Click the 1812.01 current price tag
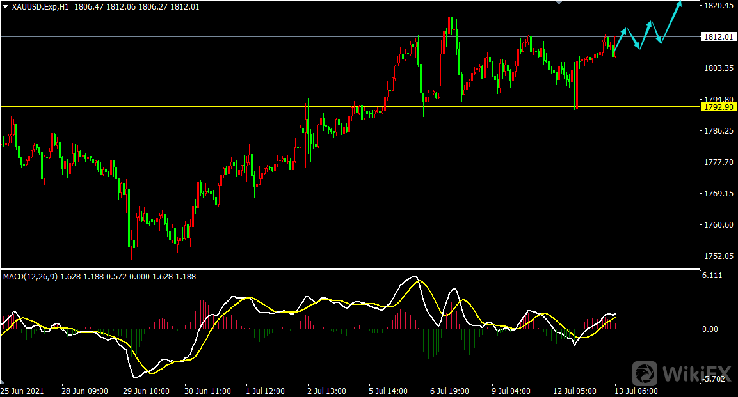Image resolution: width=738 pixels, height=397 pixels. tap(719, 37)
